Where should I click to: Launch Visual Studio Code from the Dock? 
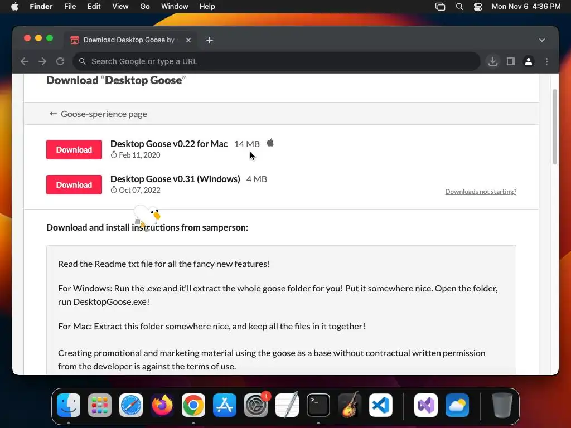coord(381,405)
